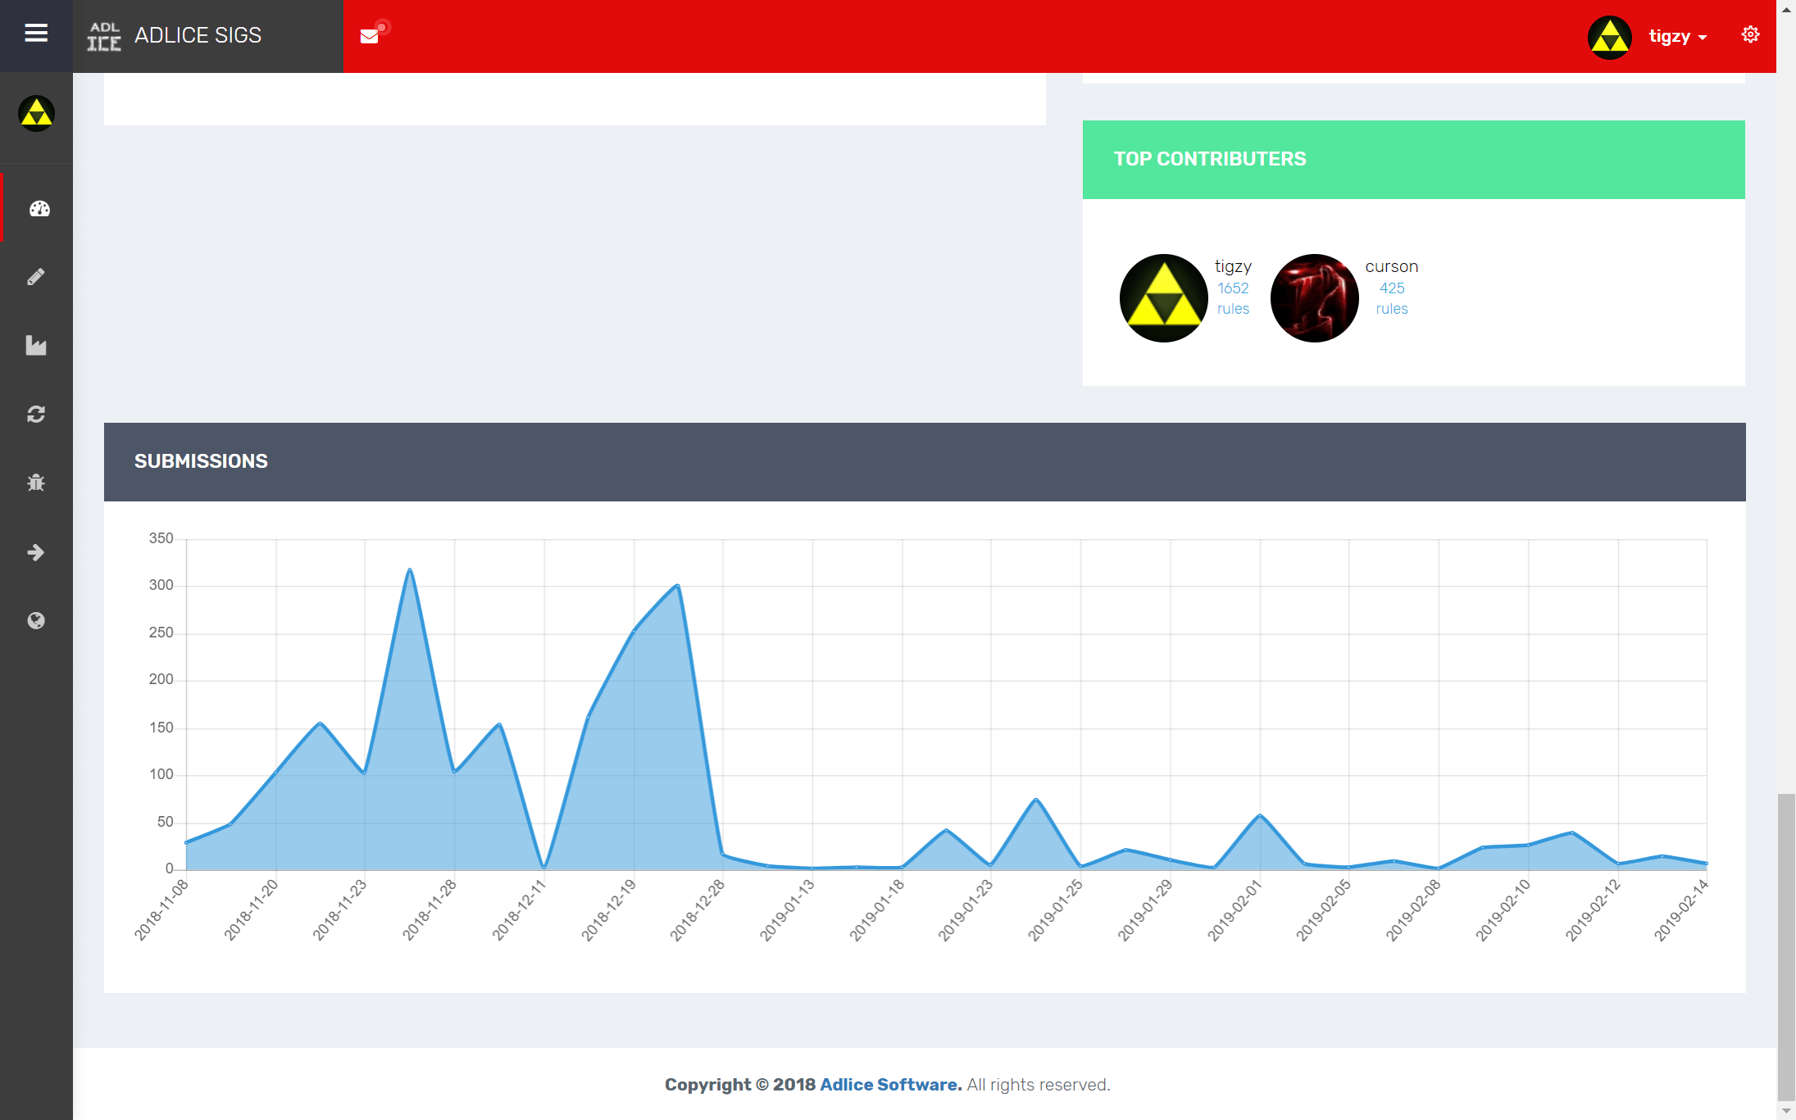Open curson's contributor avatar
This screenshot has height=1120, width=1796.
coord(1314,298)
